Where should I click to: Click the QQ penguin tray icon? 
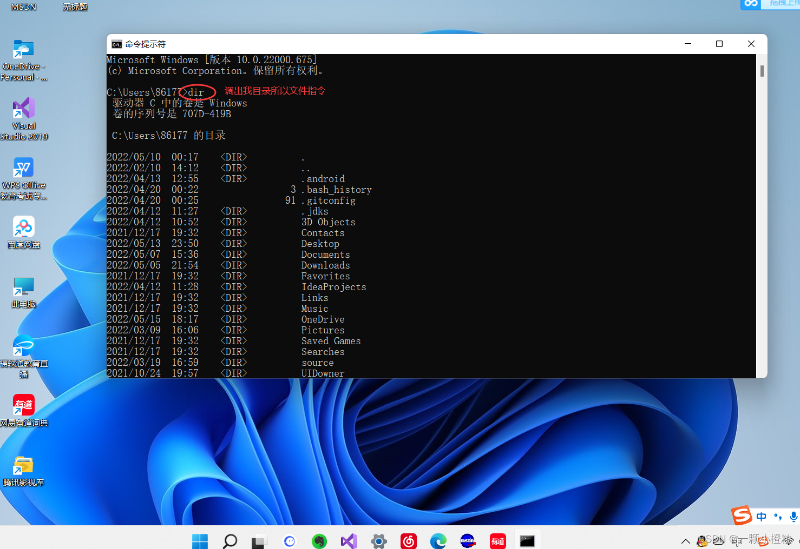coord(702,540)
